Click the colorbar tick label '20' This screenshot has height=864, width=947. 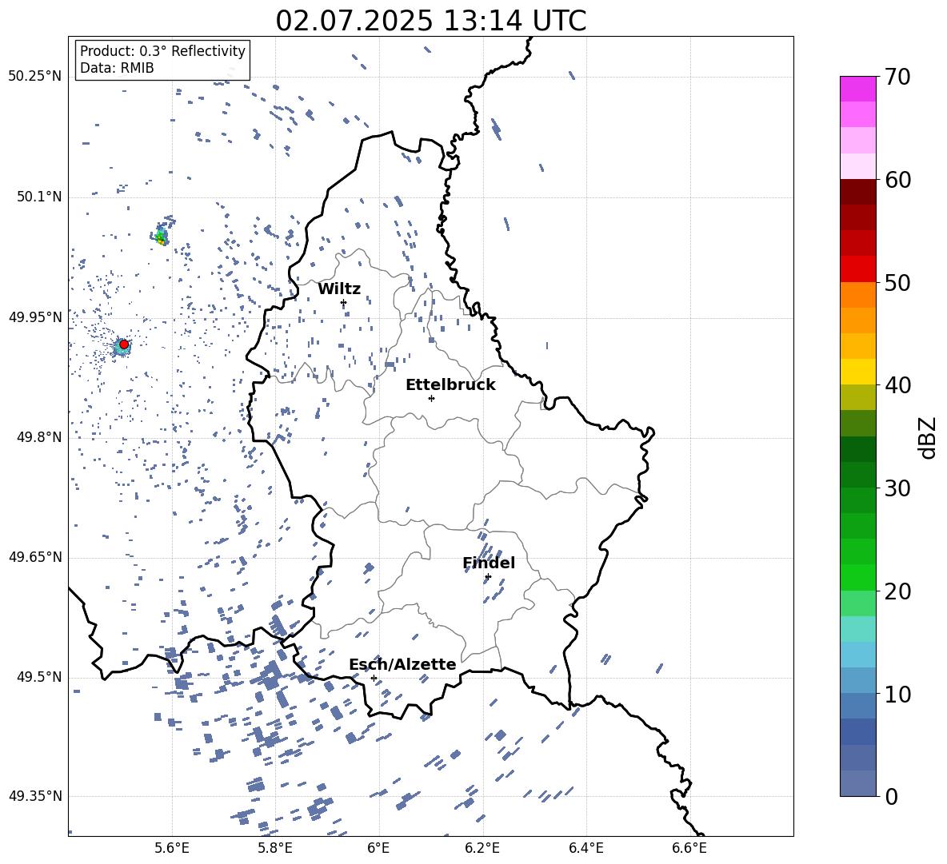point(897,591)
